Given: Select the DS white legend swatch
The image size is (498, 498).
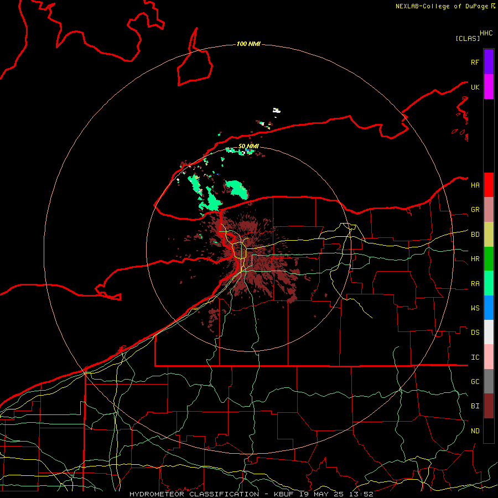Looking at the screenshot, I should (489, 332).
